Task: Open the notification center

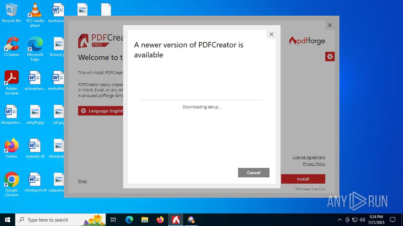Action: click(x=393, y=220)
